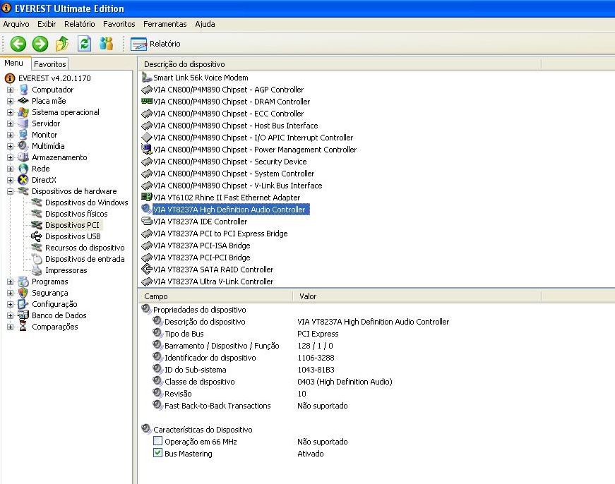The image size is (615, 484).
Task: Click the Refresh icon in toolbar
Action: 83,43
